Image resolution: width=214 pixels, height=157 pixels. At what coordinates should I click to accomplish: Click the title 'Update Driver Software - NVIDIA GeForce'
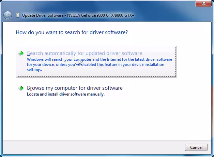[78, 15]
